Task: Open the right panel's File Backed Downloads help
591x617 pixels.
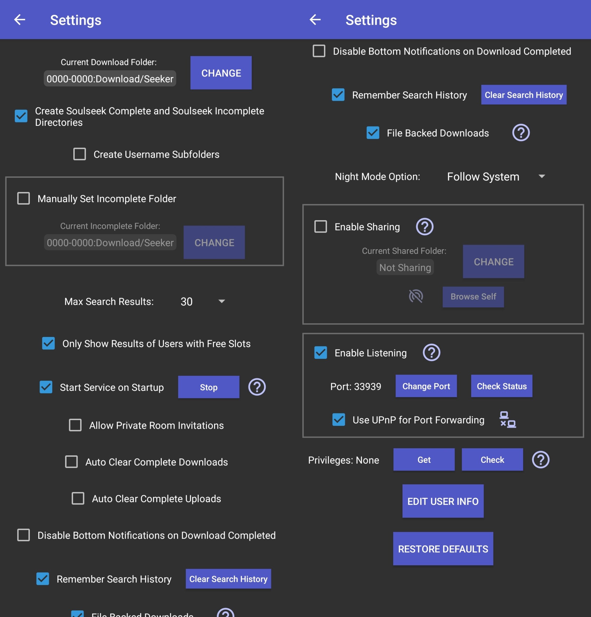Action: (x=521, y=133)
